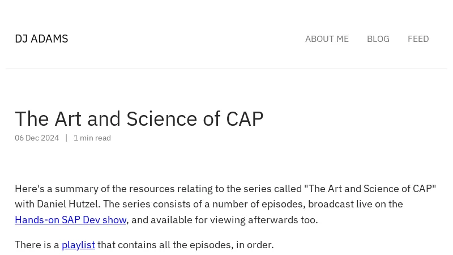Open the playlist link
This screenshot has width=453, height=255.
point(78,245)
